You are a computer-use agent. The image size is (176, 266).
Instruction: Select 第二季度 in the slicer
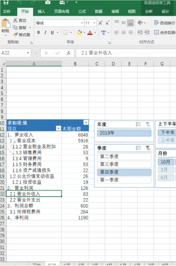point(124,157)
